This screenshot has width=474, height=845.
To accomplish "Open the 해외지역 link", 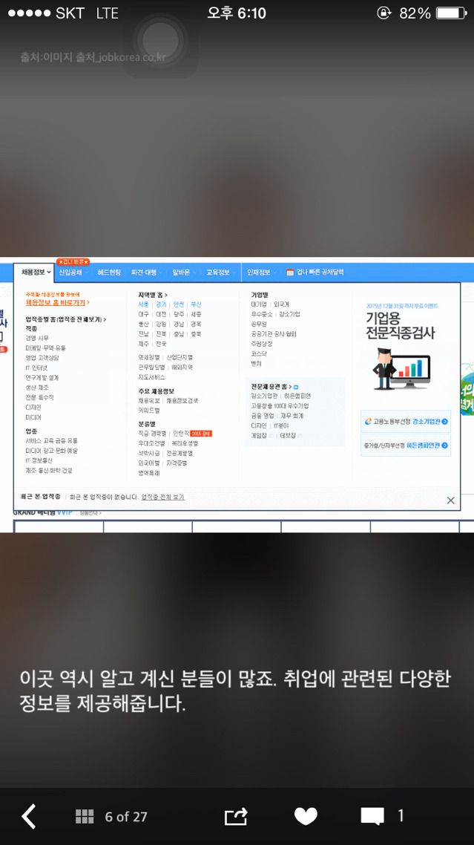I will click(x=182, y=367).
